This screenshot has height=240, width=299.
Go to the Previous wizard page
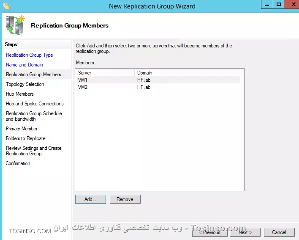click(210, 232)
